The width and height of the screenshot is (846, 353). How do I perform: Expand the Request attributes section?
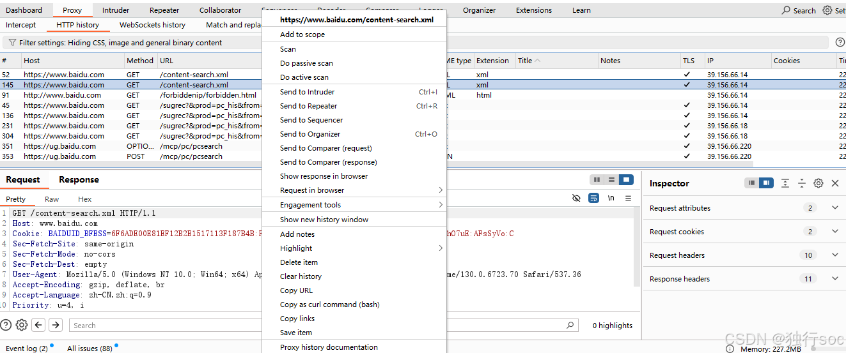point(834,207)
